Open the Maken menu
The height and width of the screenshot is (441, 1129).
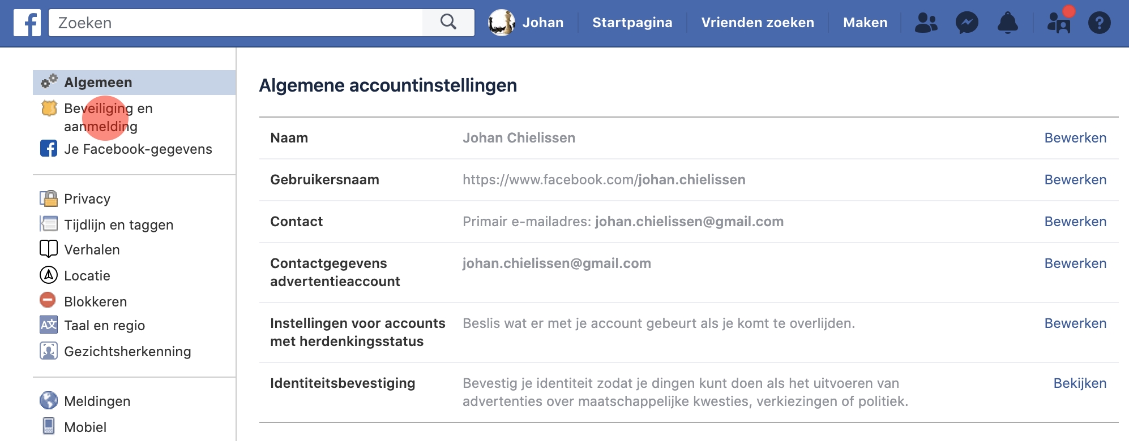coord(865,23)
